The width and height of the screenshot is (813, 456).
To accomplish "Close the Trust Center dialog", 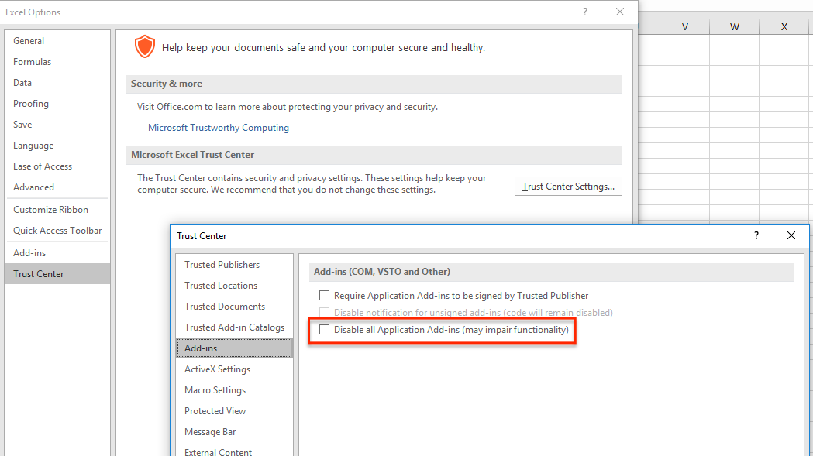I will coord(791,235).
